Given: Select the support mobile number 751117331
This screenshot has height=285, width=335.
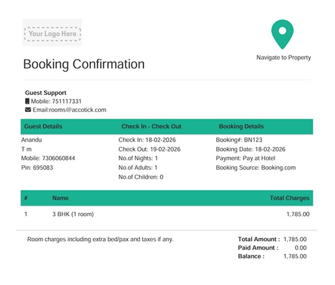Looking at the screenshot, I should [67, 101].
